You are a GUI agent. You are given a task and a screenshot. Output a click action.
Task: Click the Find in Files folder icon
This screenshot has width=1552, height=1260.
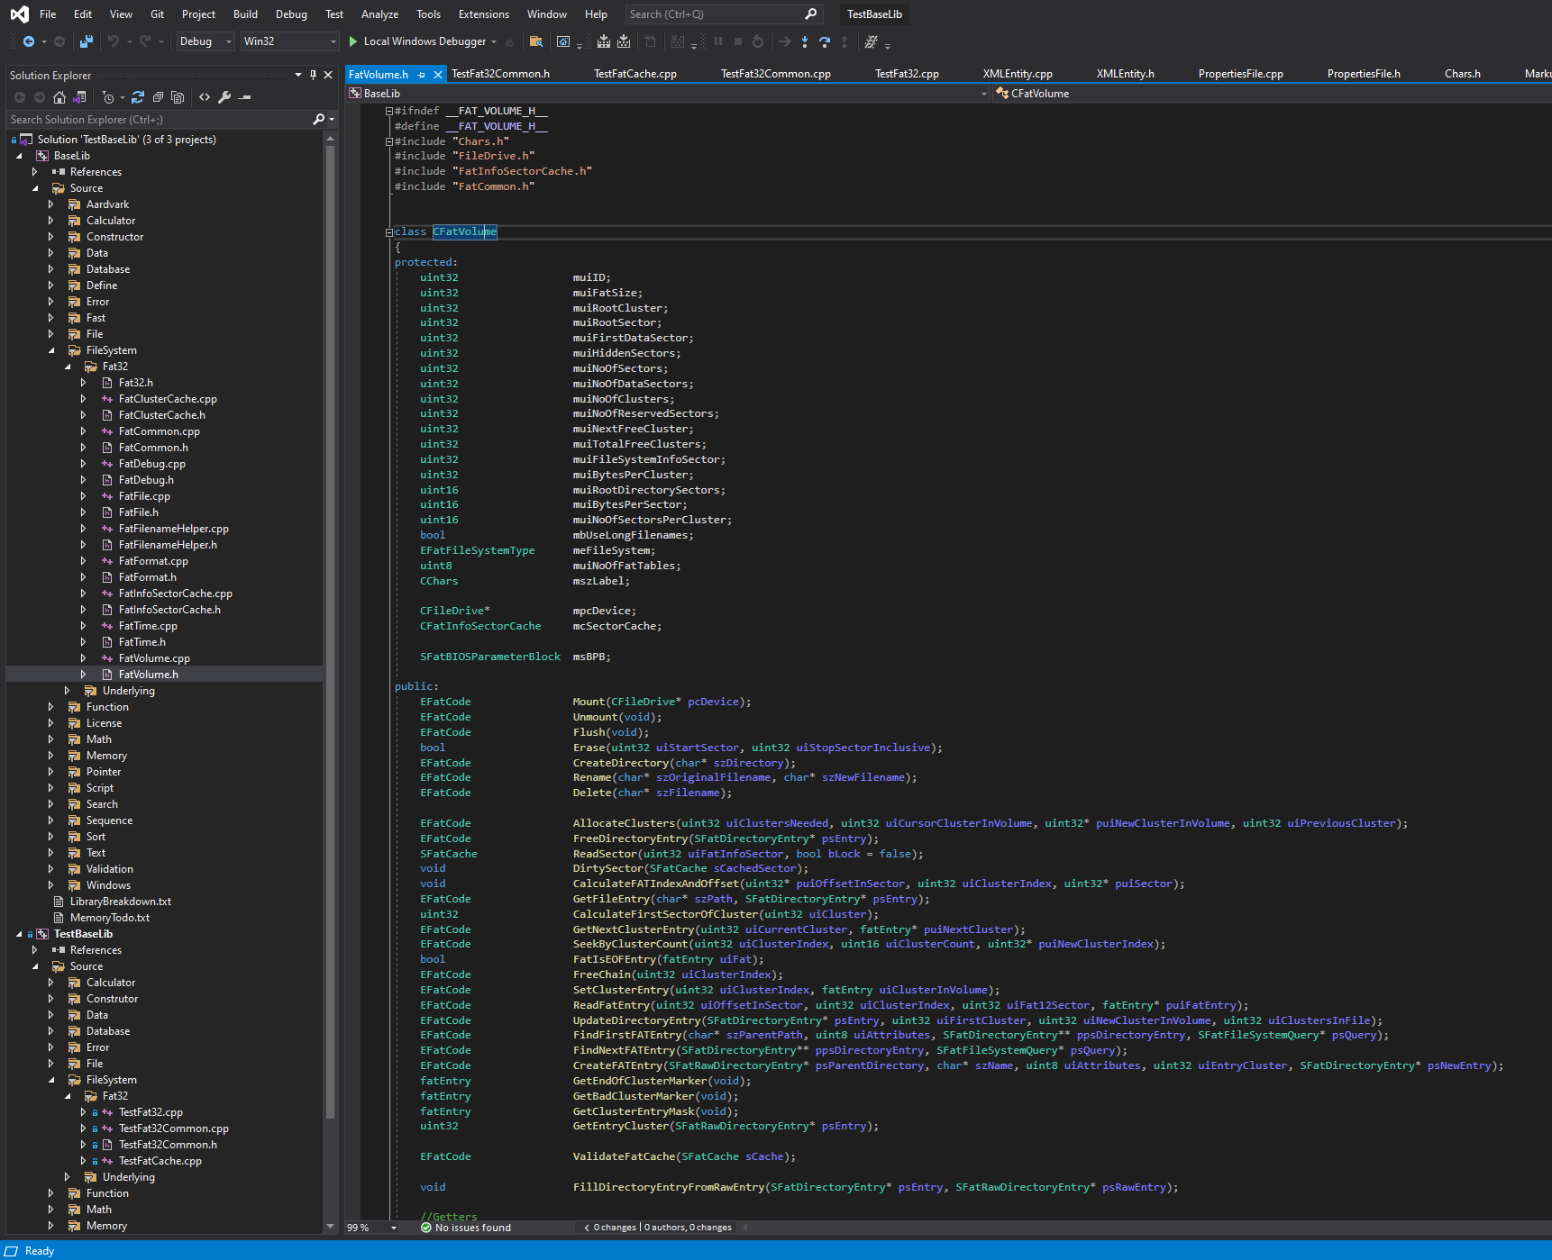(536, 41)
